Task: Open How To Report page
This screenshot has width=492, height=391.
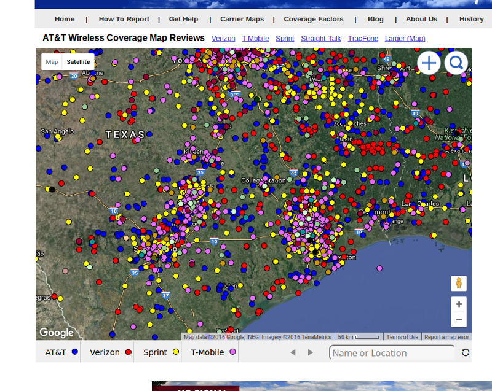Action: point(124,19)
